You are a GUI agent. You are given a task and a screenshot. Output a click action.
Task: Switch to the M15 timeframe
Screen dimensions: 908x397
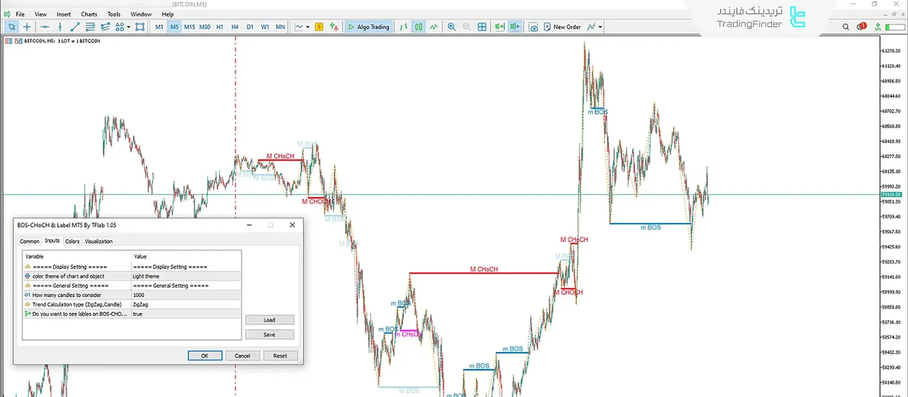coord(190,27)
